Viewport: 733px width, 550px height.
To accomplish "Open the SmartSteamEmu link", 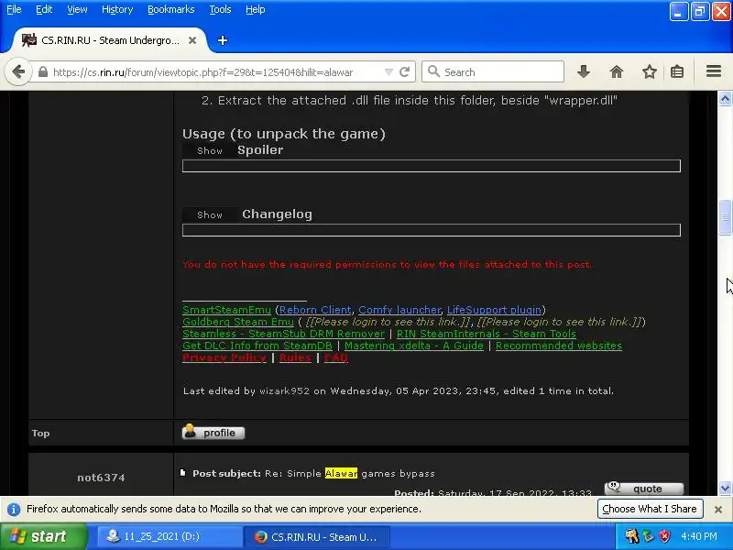I will [226, 310].
